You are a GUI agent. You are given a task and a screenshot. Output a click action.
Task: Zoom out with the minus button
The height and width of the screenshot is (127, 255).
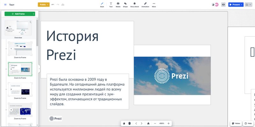tap(155, 123)
